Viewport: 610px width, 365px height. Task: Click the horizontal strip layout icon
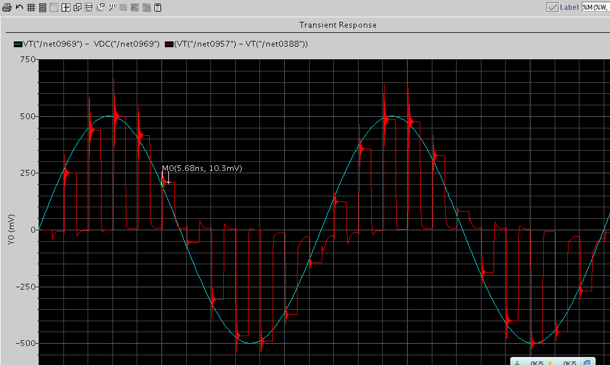tap(43, 7)
